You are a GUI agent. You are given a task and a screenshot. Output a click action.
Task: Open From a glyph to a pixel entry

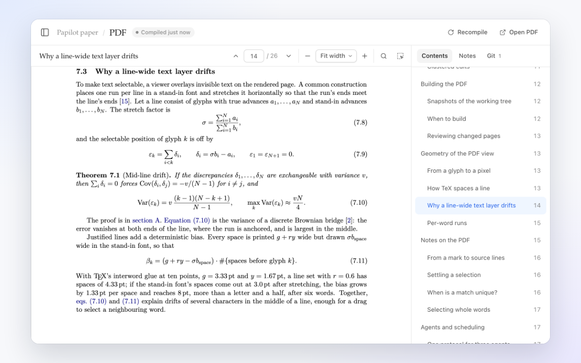[x=480, y=171]
